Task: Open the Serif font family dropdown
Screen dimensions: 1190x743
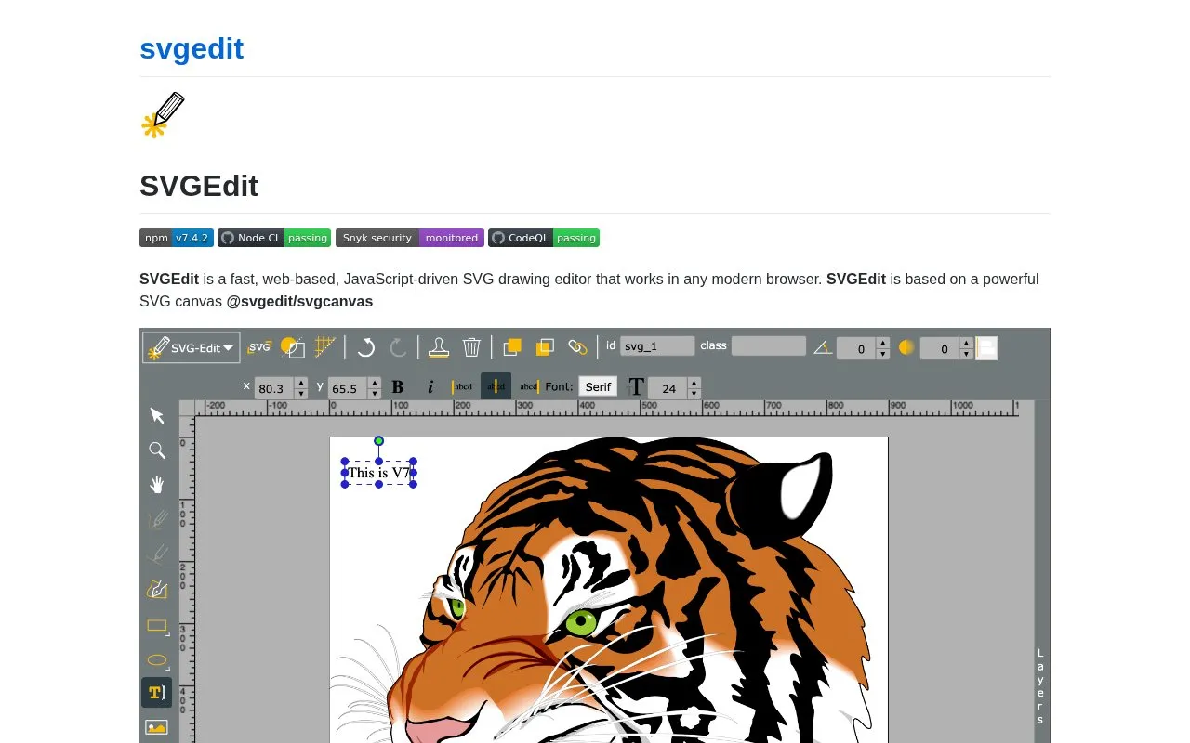Action: pyautogui.click(x=598, y=386)
